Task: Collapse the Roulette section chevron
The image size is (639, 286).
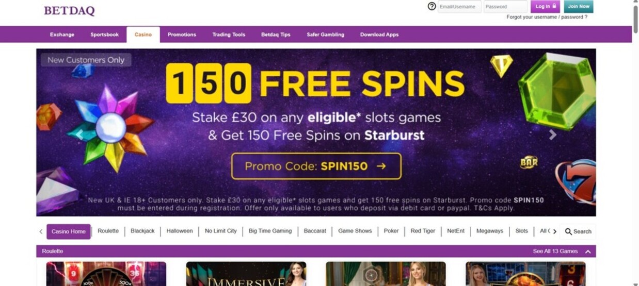Action: (x=588, y=251)
